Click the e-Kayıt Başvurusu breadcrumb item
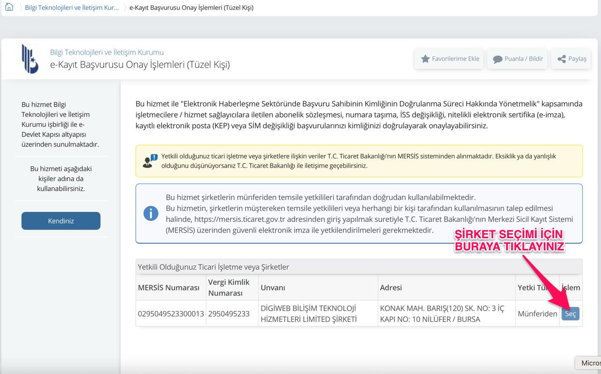Viewport: 601px width, 374px height. tap(191, 8)
